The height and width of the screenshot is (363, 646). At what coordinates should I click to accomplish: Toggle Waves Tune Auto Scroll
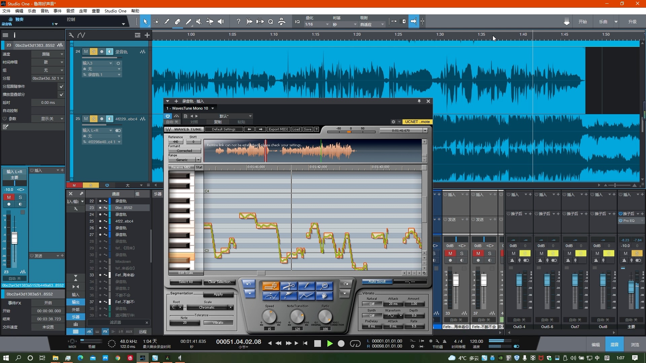(x=377, y=282)
